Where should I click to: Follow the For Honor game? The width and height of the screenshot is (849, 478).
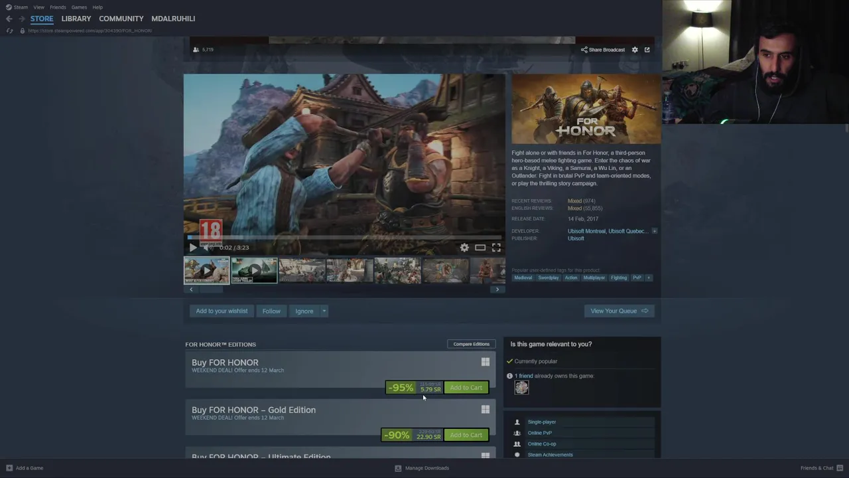coord(271,311)
